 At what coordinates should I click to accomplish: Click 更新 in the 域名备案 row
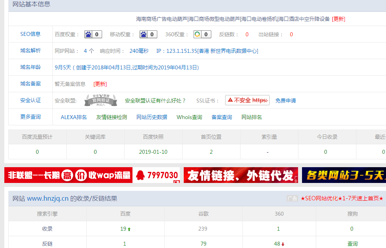pyautogui.click(x=100, y=84)
